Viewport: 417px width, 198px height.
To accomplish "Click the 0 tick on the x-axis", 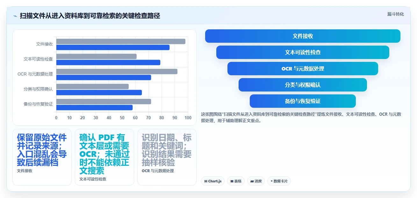I will tap(56, 118).
